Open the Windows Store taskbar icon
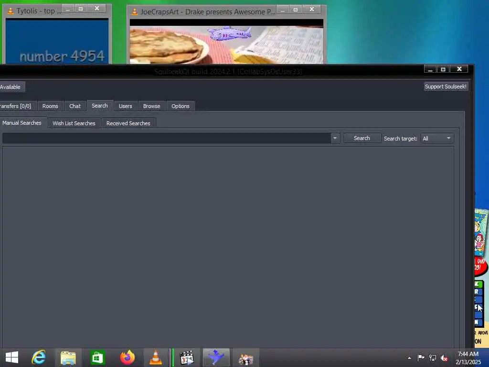 tap(97, 357)
